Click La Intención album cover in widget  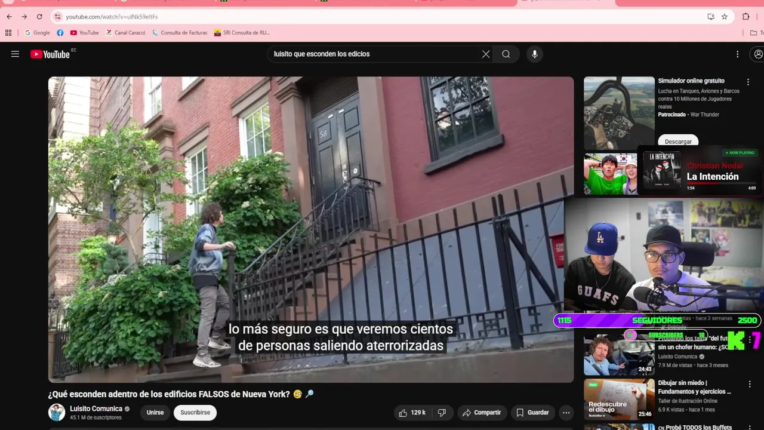(661, 170)
